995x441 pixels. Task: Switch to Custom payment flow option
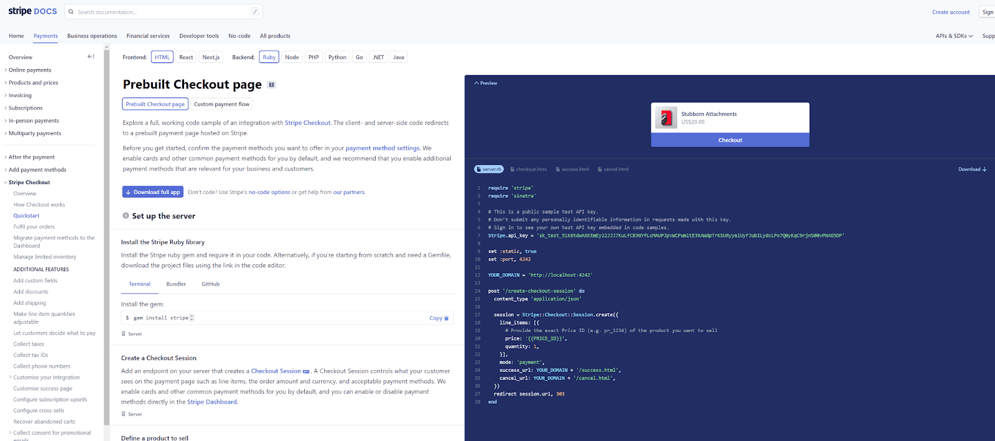point(221,104)
